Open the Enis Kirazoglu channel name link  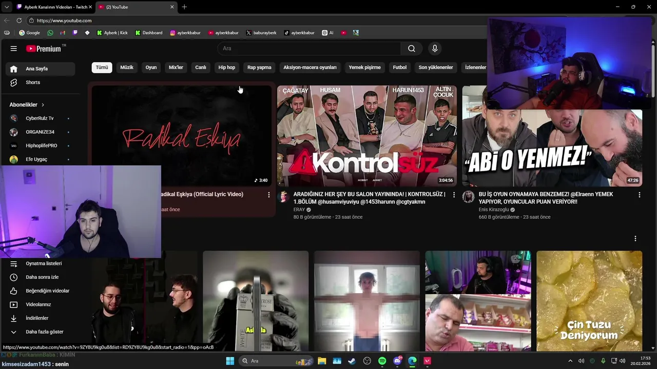(494, 210)
